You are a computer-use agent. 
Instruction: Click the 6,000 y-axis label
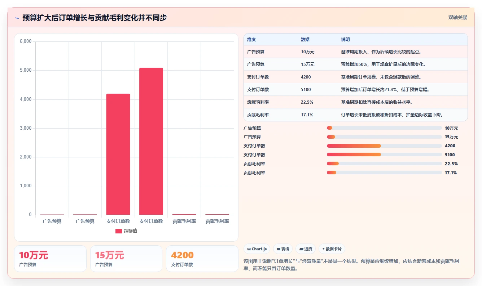pyautogui.click(x=26, y=41)
